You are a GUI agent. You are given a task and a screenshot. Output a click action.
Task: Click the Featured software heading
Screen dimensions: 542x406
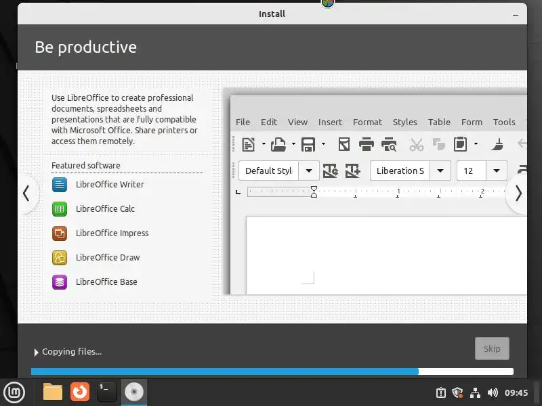pos(86,166)
